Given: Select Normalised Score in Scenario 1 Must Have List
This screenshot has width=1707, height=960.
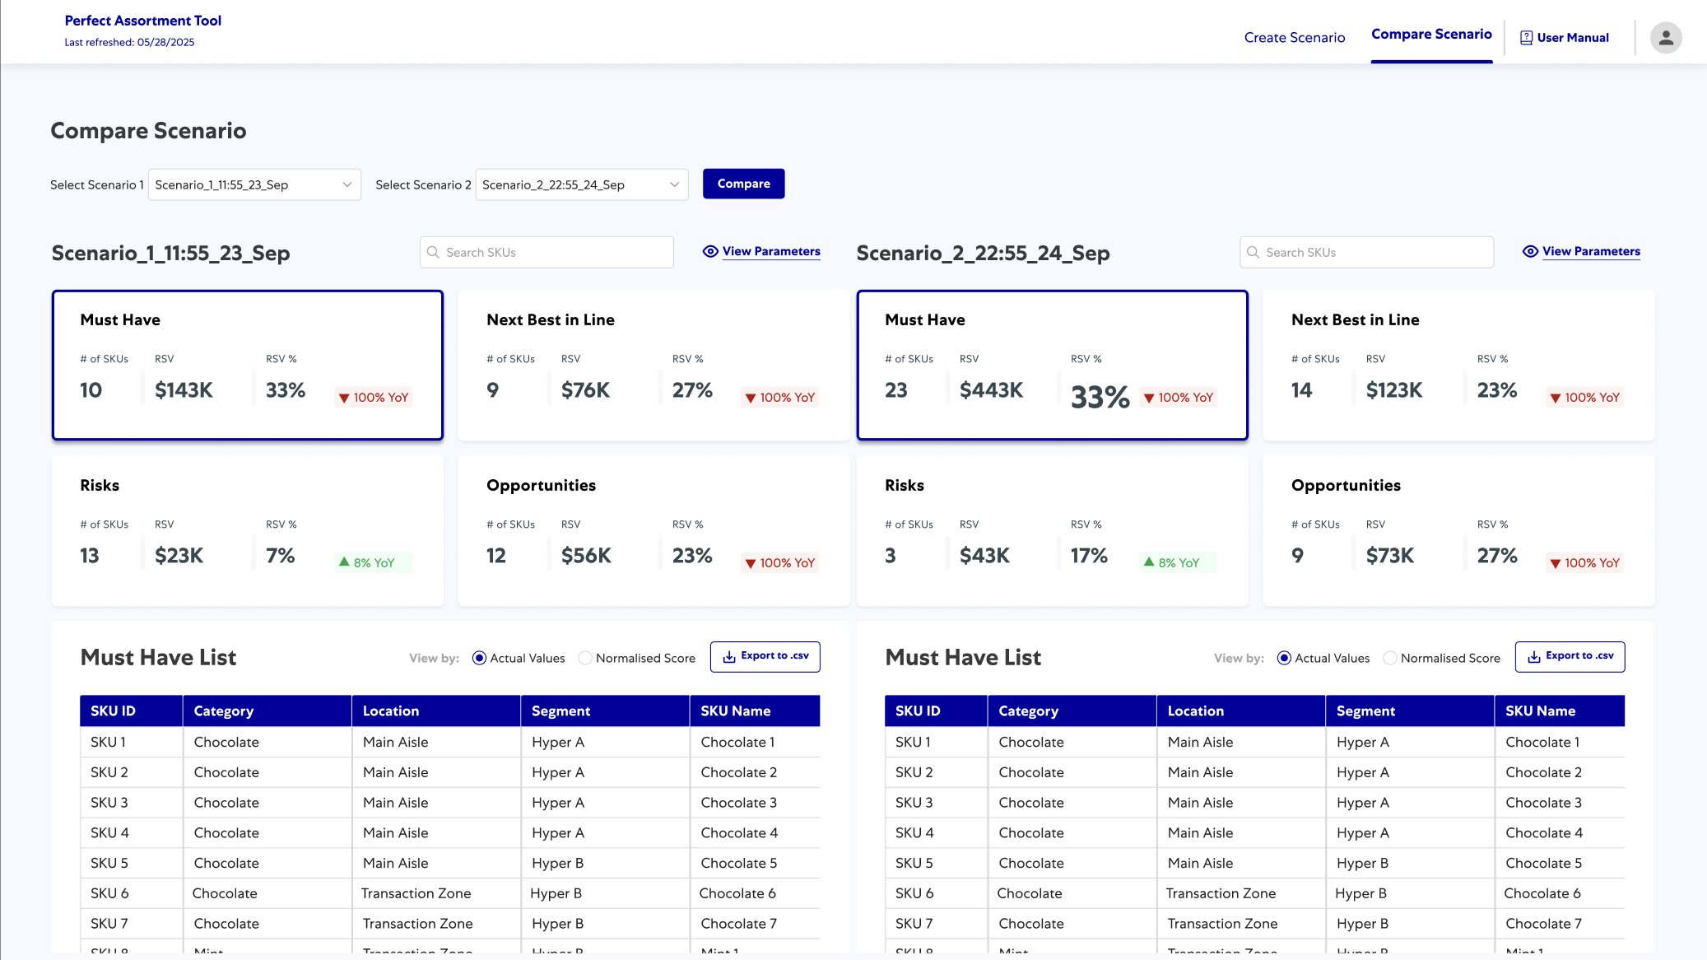Looking at the screenshot, I should (x=584, y=659).
